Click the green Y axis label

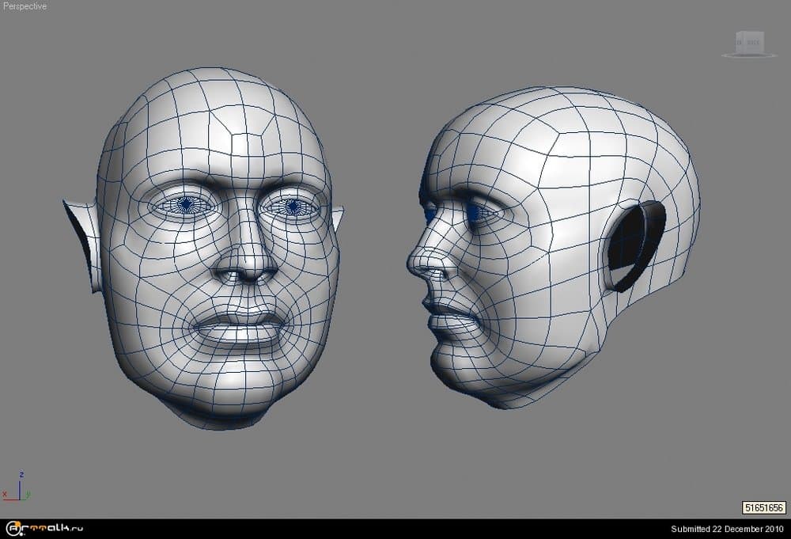coord(29,494)
